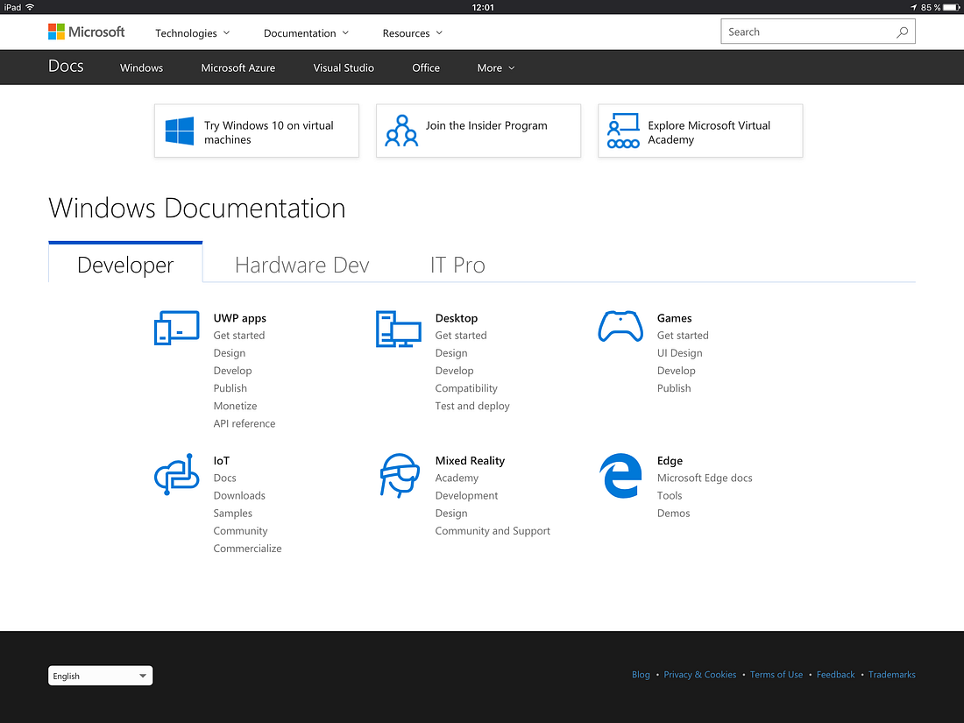The width and height of the screenshot is (964, 723).
Task: Open the English language selector
Action: click(100, 676)
